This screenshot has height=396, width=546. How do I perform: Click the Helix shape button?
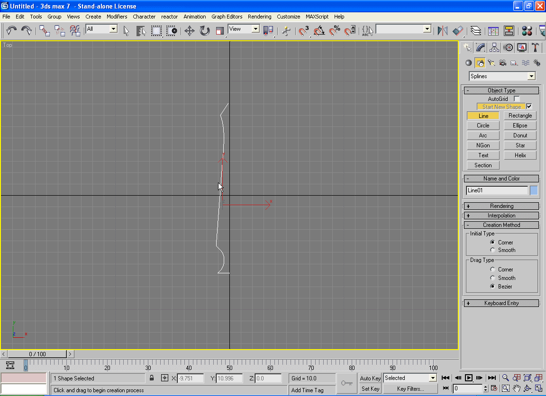pos(520,155)
